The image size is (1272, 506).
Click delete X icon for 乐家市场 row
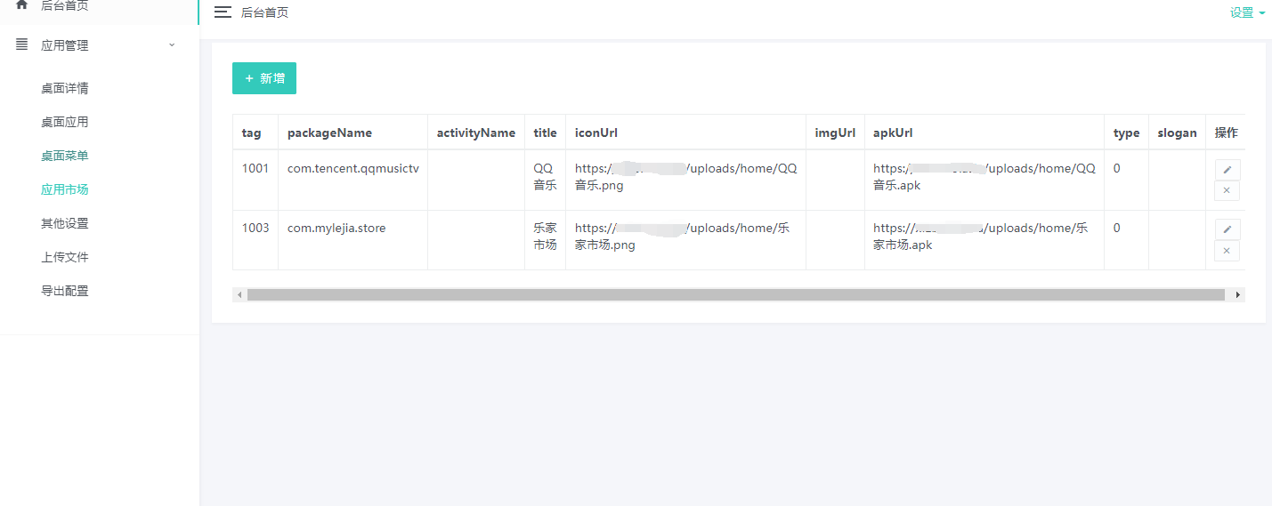pos(1227,251)
